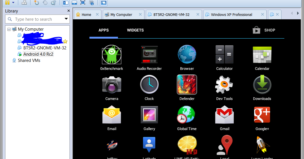Open the snapshot manager
This screenshot has height=159, width=304.
pos(54,3)
